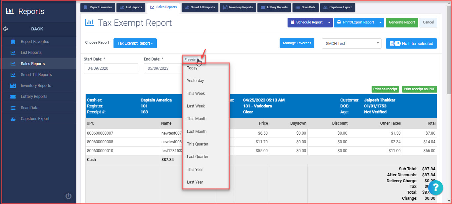Click the Start Date input field
452x204 pixels.
(111, 68)
